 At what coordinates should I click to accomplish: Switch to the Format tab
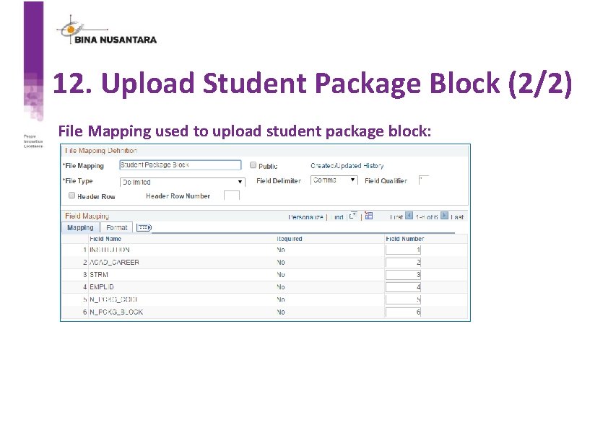[116, 227]
